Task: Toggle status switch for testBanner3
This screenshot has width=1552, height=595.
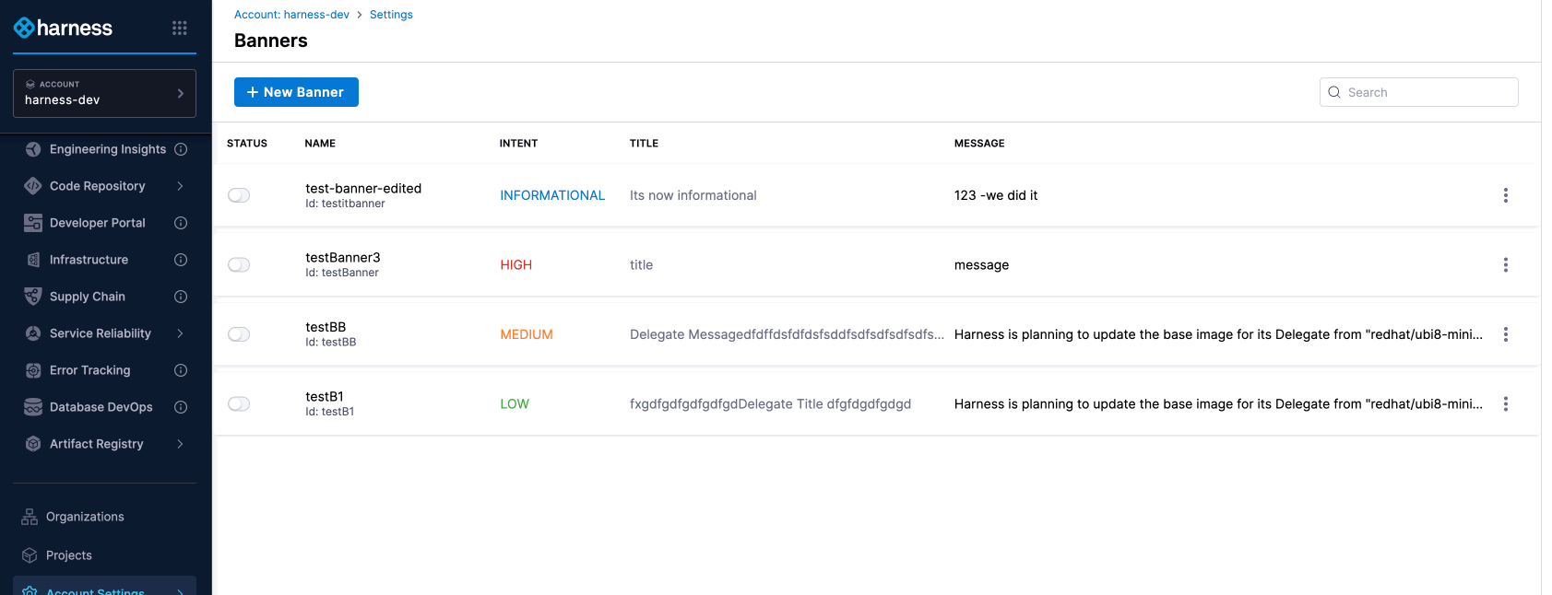Action: (x=239, y=265)
